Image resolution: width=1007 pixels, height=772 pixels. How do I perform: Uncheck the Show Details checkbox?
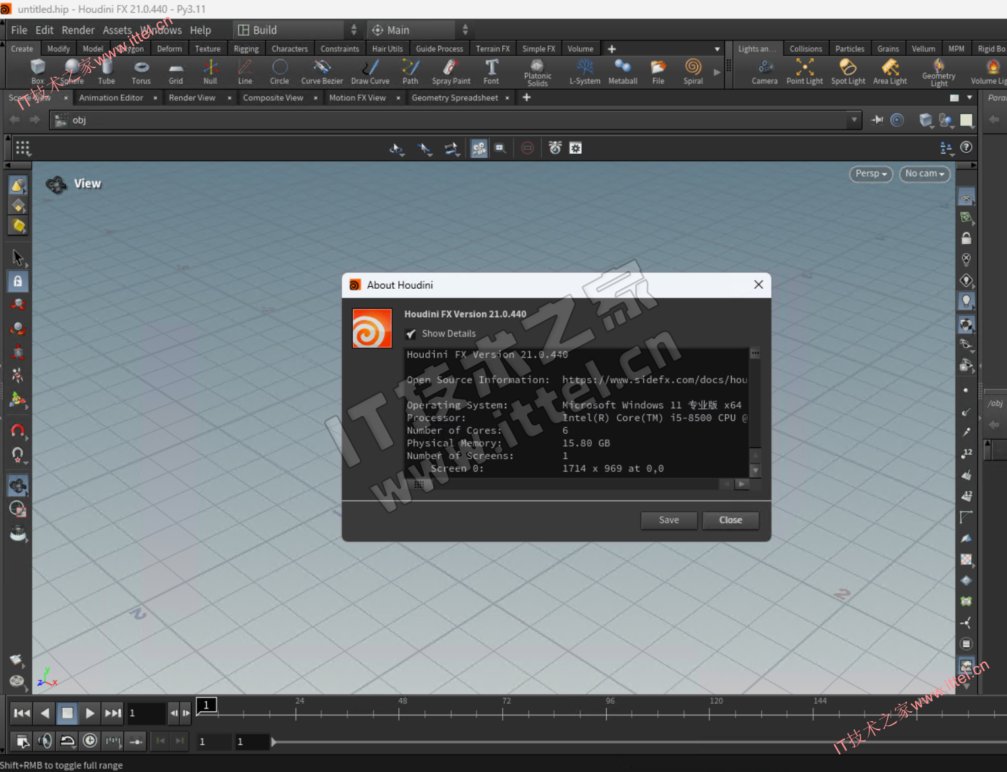tap(410, 334)
